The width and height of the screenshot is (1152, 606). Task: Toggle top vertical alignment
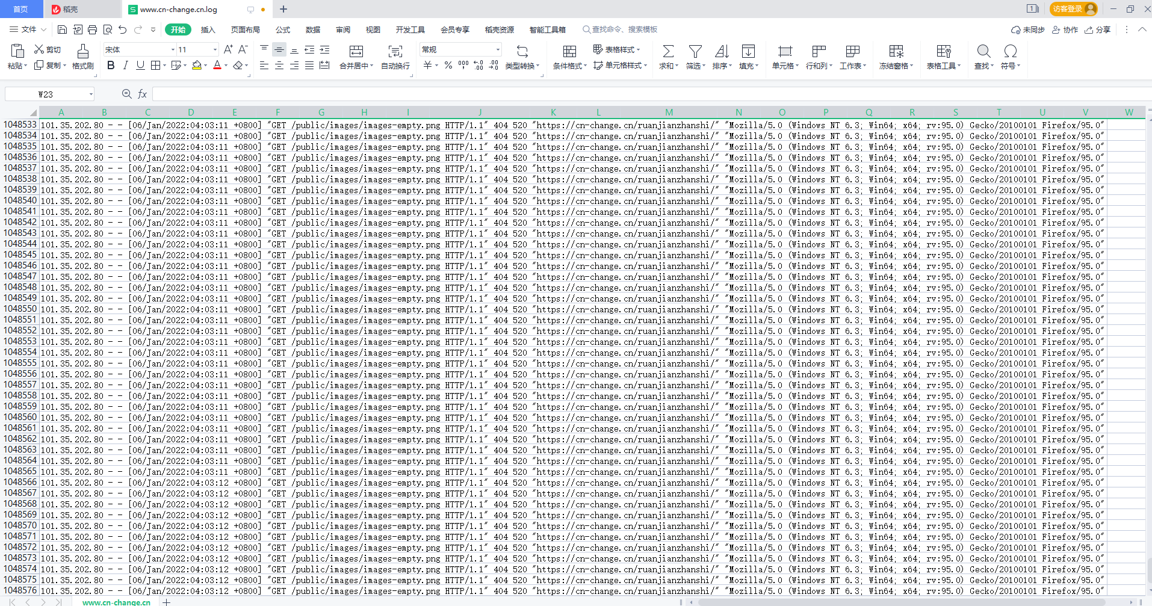coord(264,49)
